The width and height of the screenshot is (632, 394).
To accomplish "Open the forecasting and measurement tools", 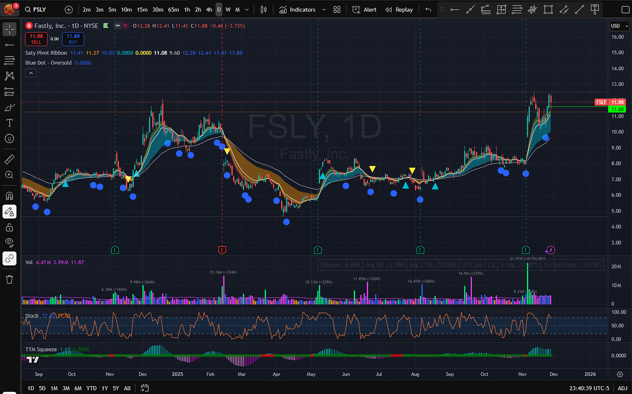I will coord(10,92).
